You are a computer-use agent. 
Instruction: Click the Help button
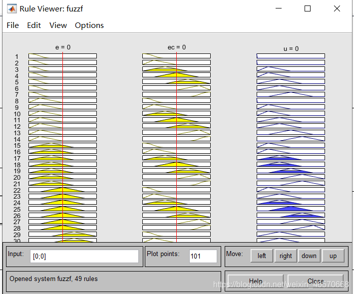click(256, 281)
